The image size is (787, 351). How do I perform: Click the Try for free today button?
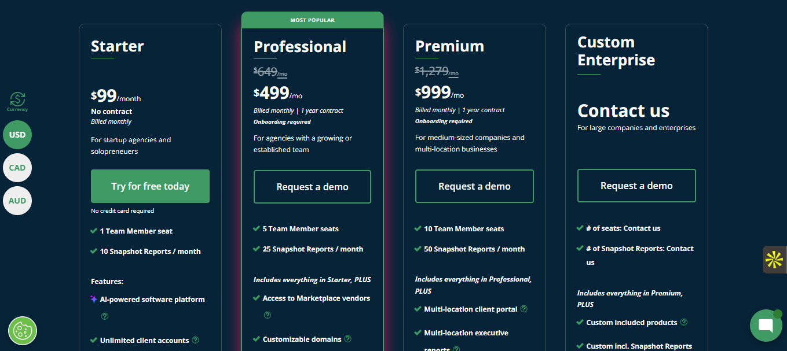(x=150, y=186)
